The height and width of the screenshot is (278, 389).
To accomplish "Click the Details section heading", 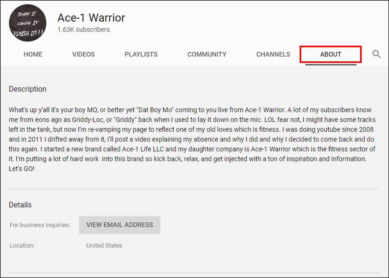I will point(20,205).
